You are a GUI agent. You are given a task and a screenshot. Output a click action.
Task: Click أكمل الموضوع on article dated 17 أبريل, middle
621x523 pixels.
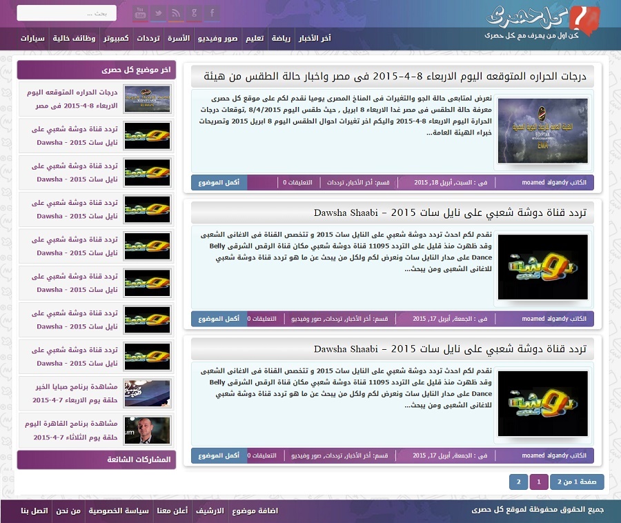[219, 319]
